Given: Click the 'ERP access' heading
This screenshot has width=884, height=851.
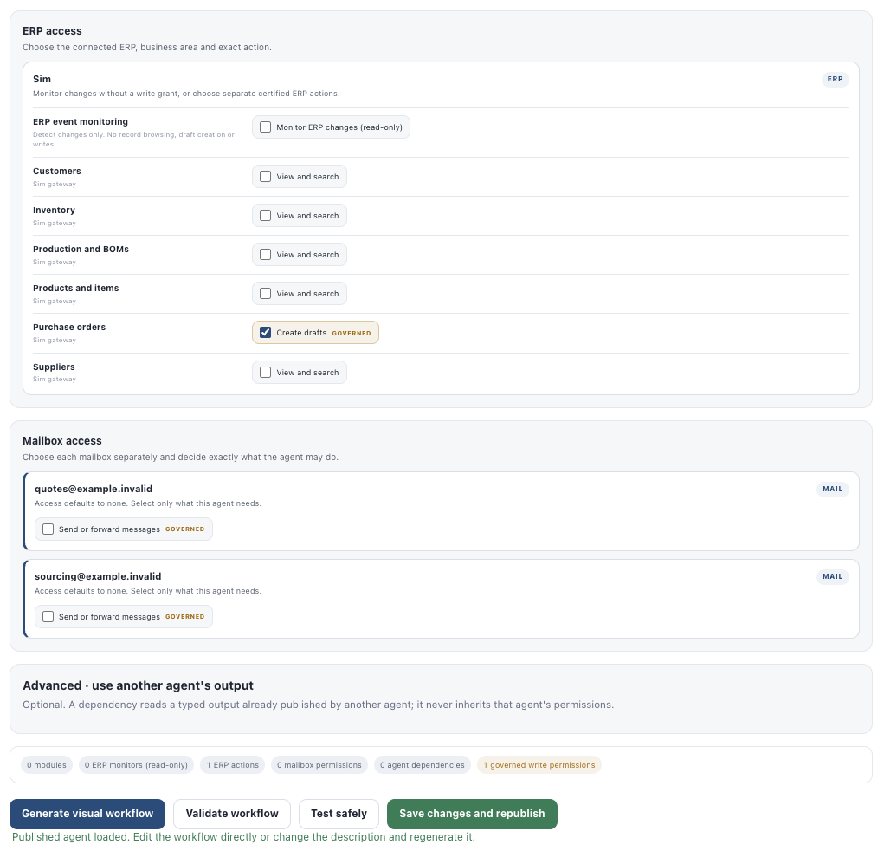Looking at the screenshot, I should click(x=52, y=31).
